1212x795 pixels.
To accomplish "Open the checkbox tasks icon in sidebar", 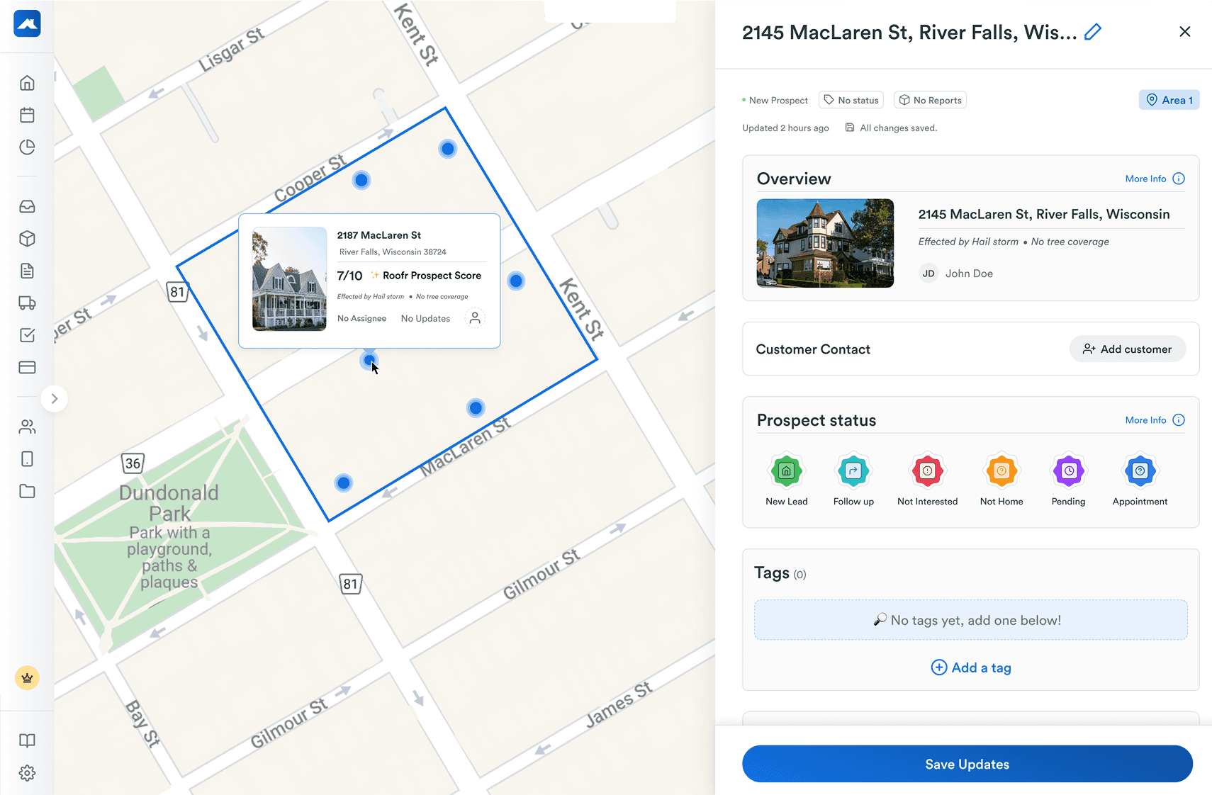I will [27, 335].
